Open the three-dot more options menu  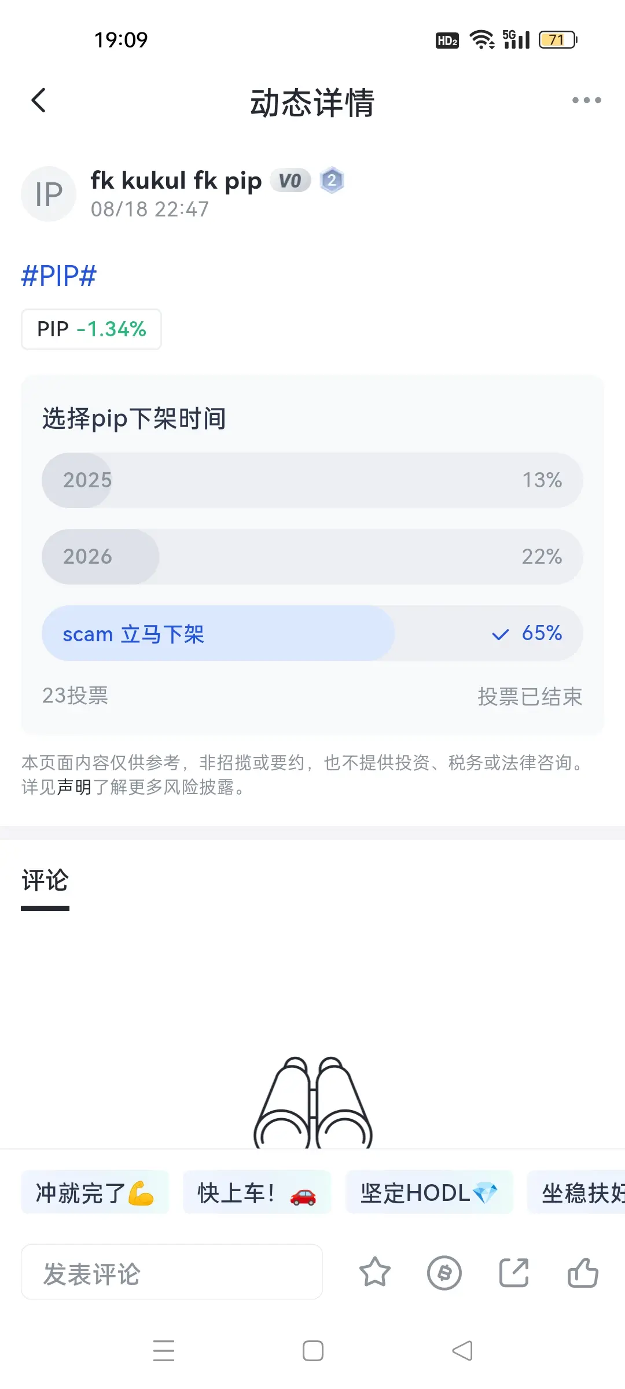click(x=586, y=100)
